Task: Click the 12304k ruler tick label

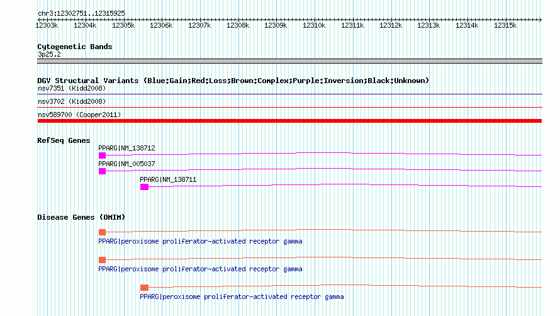Action: click(x=85, y=25)
